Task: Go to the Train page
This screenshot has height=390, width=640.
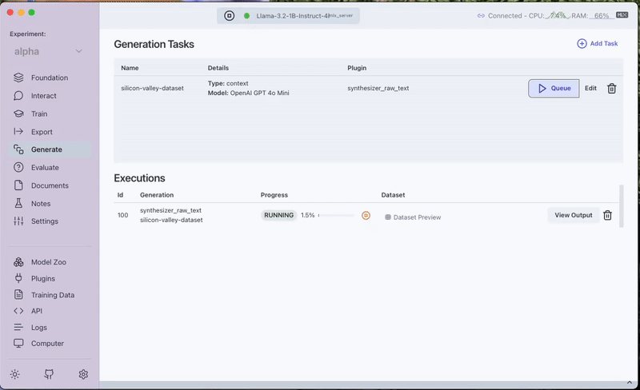Action: (38, 113)
